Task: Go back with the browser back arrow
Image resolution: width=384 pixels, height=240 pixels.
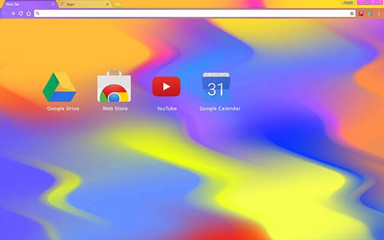Action: [x=5, y=13]
